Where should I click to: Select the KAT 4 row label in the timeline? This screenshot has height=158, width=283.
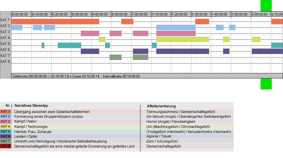coord(5,38)
